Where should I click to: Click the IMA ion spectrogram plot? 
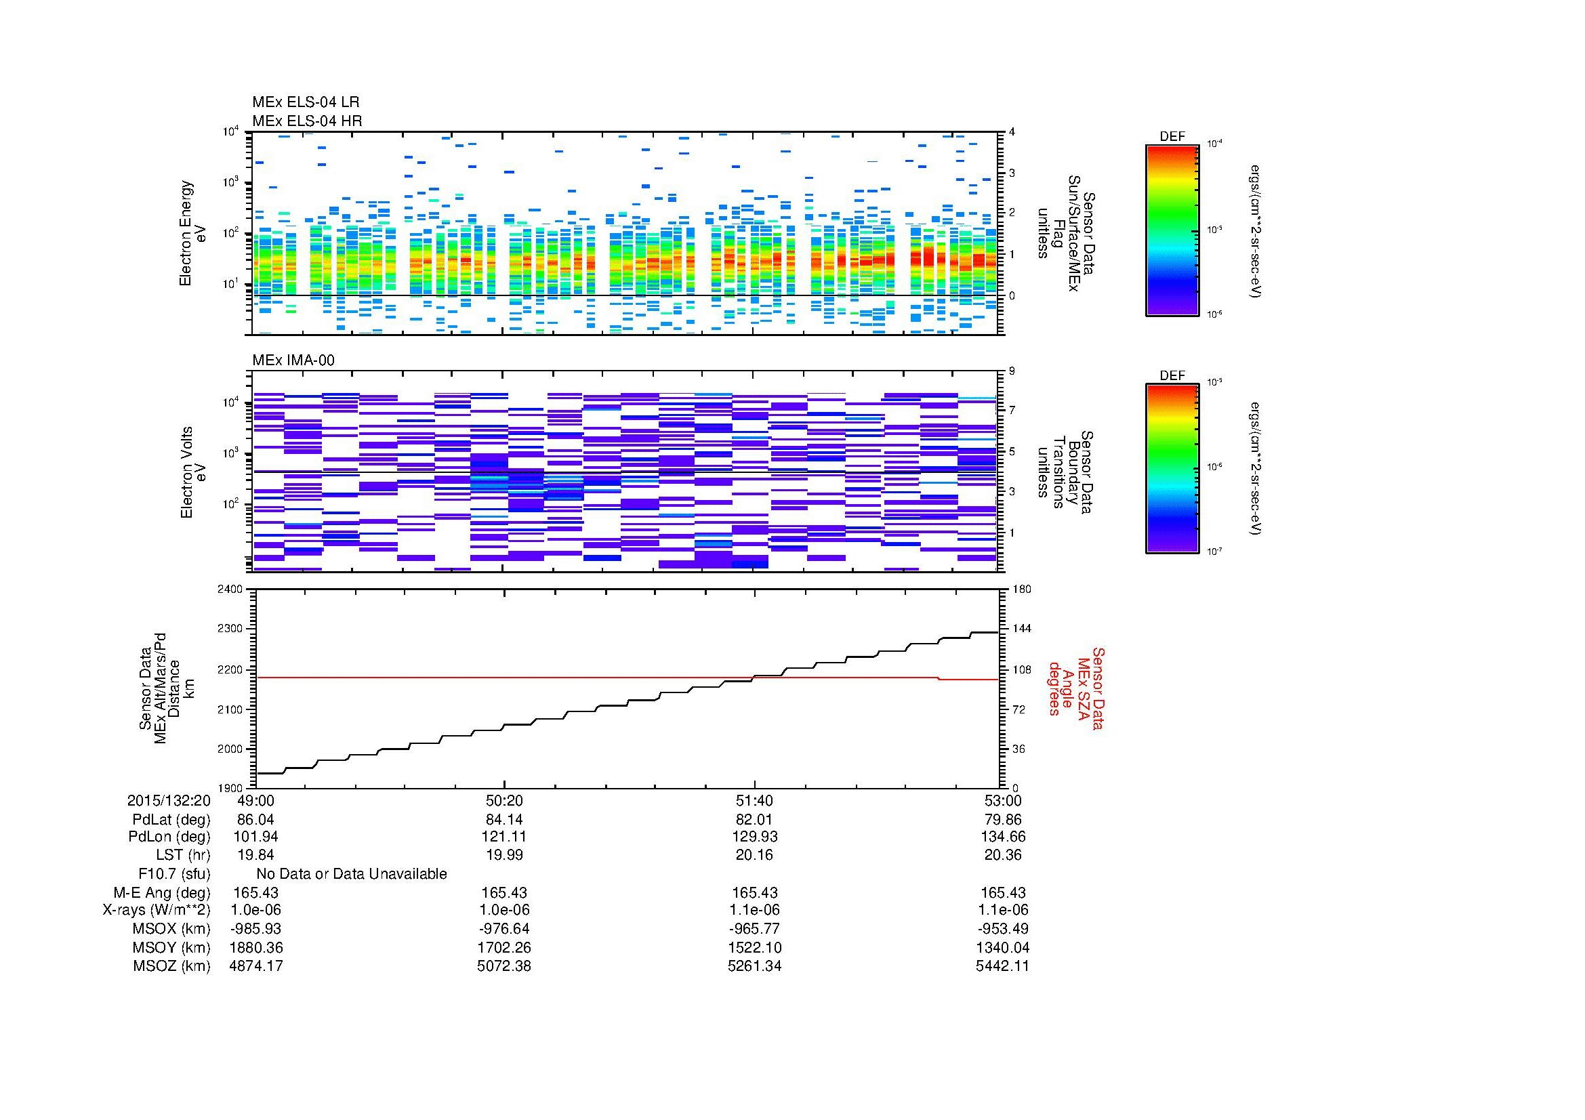coord(626,472)
